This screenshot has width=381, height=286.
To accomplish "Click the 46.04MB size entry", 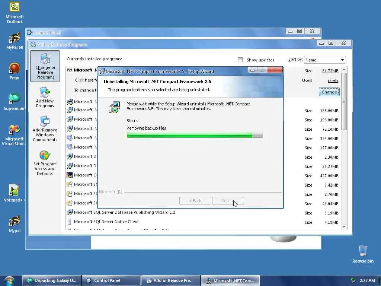I will [330, 204].
